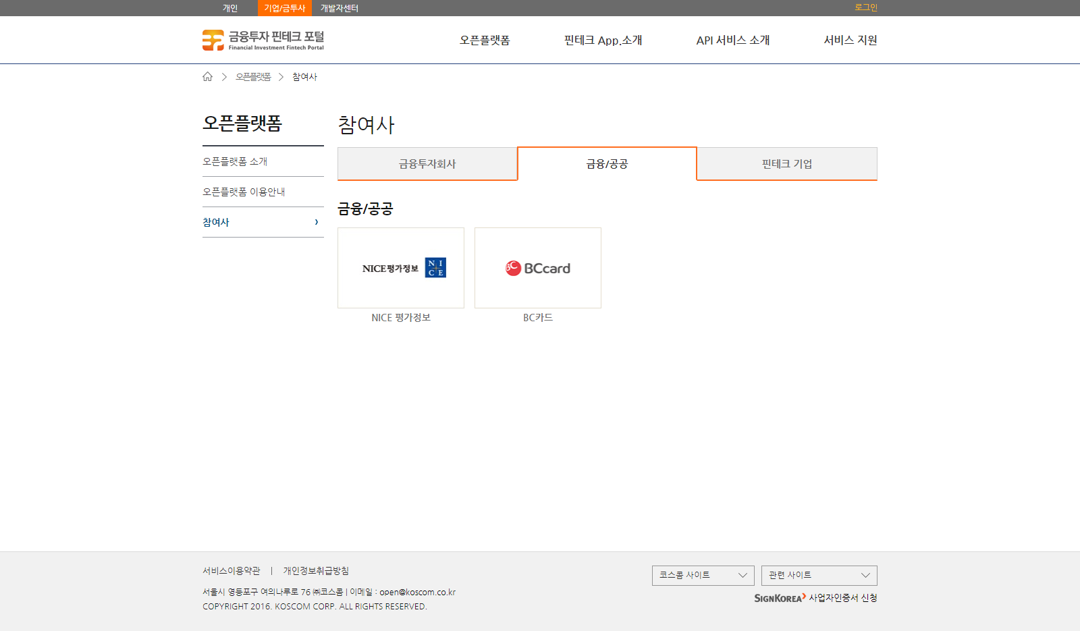Screen dimensions: 1080x631
Task: Open the 개인정보취급방침 footer link
Action: pos(316,571)
